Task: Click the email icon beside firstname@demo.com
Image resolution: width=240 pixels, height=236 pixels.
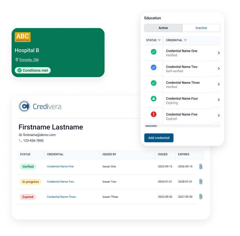Action: point(20,135)
